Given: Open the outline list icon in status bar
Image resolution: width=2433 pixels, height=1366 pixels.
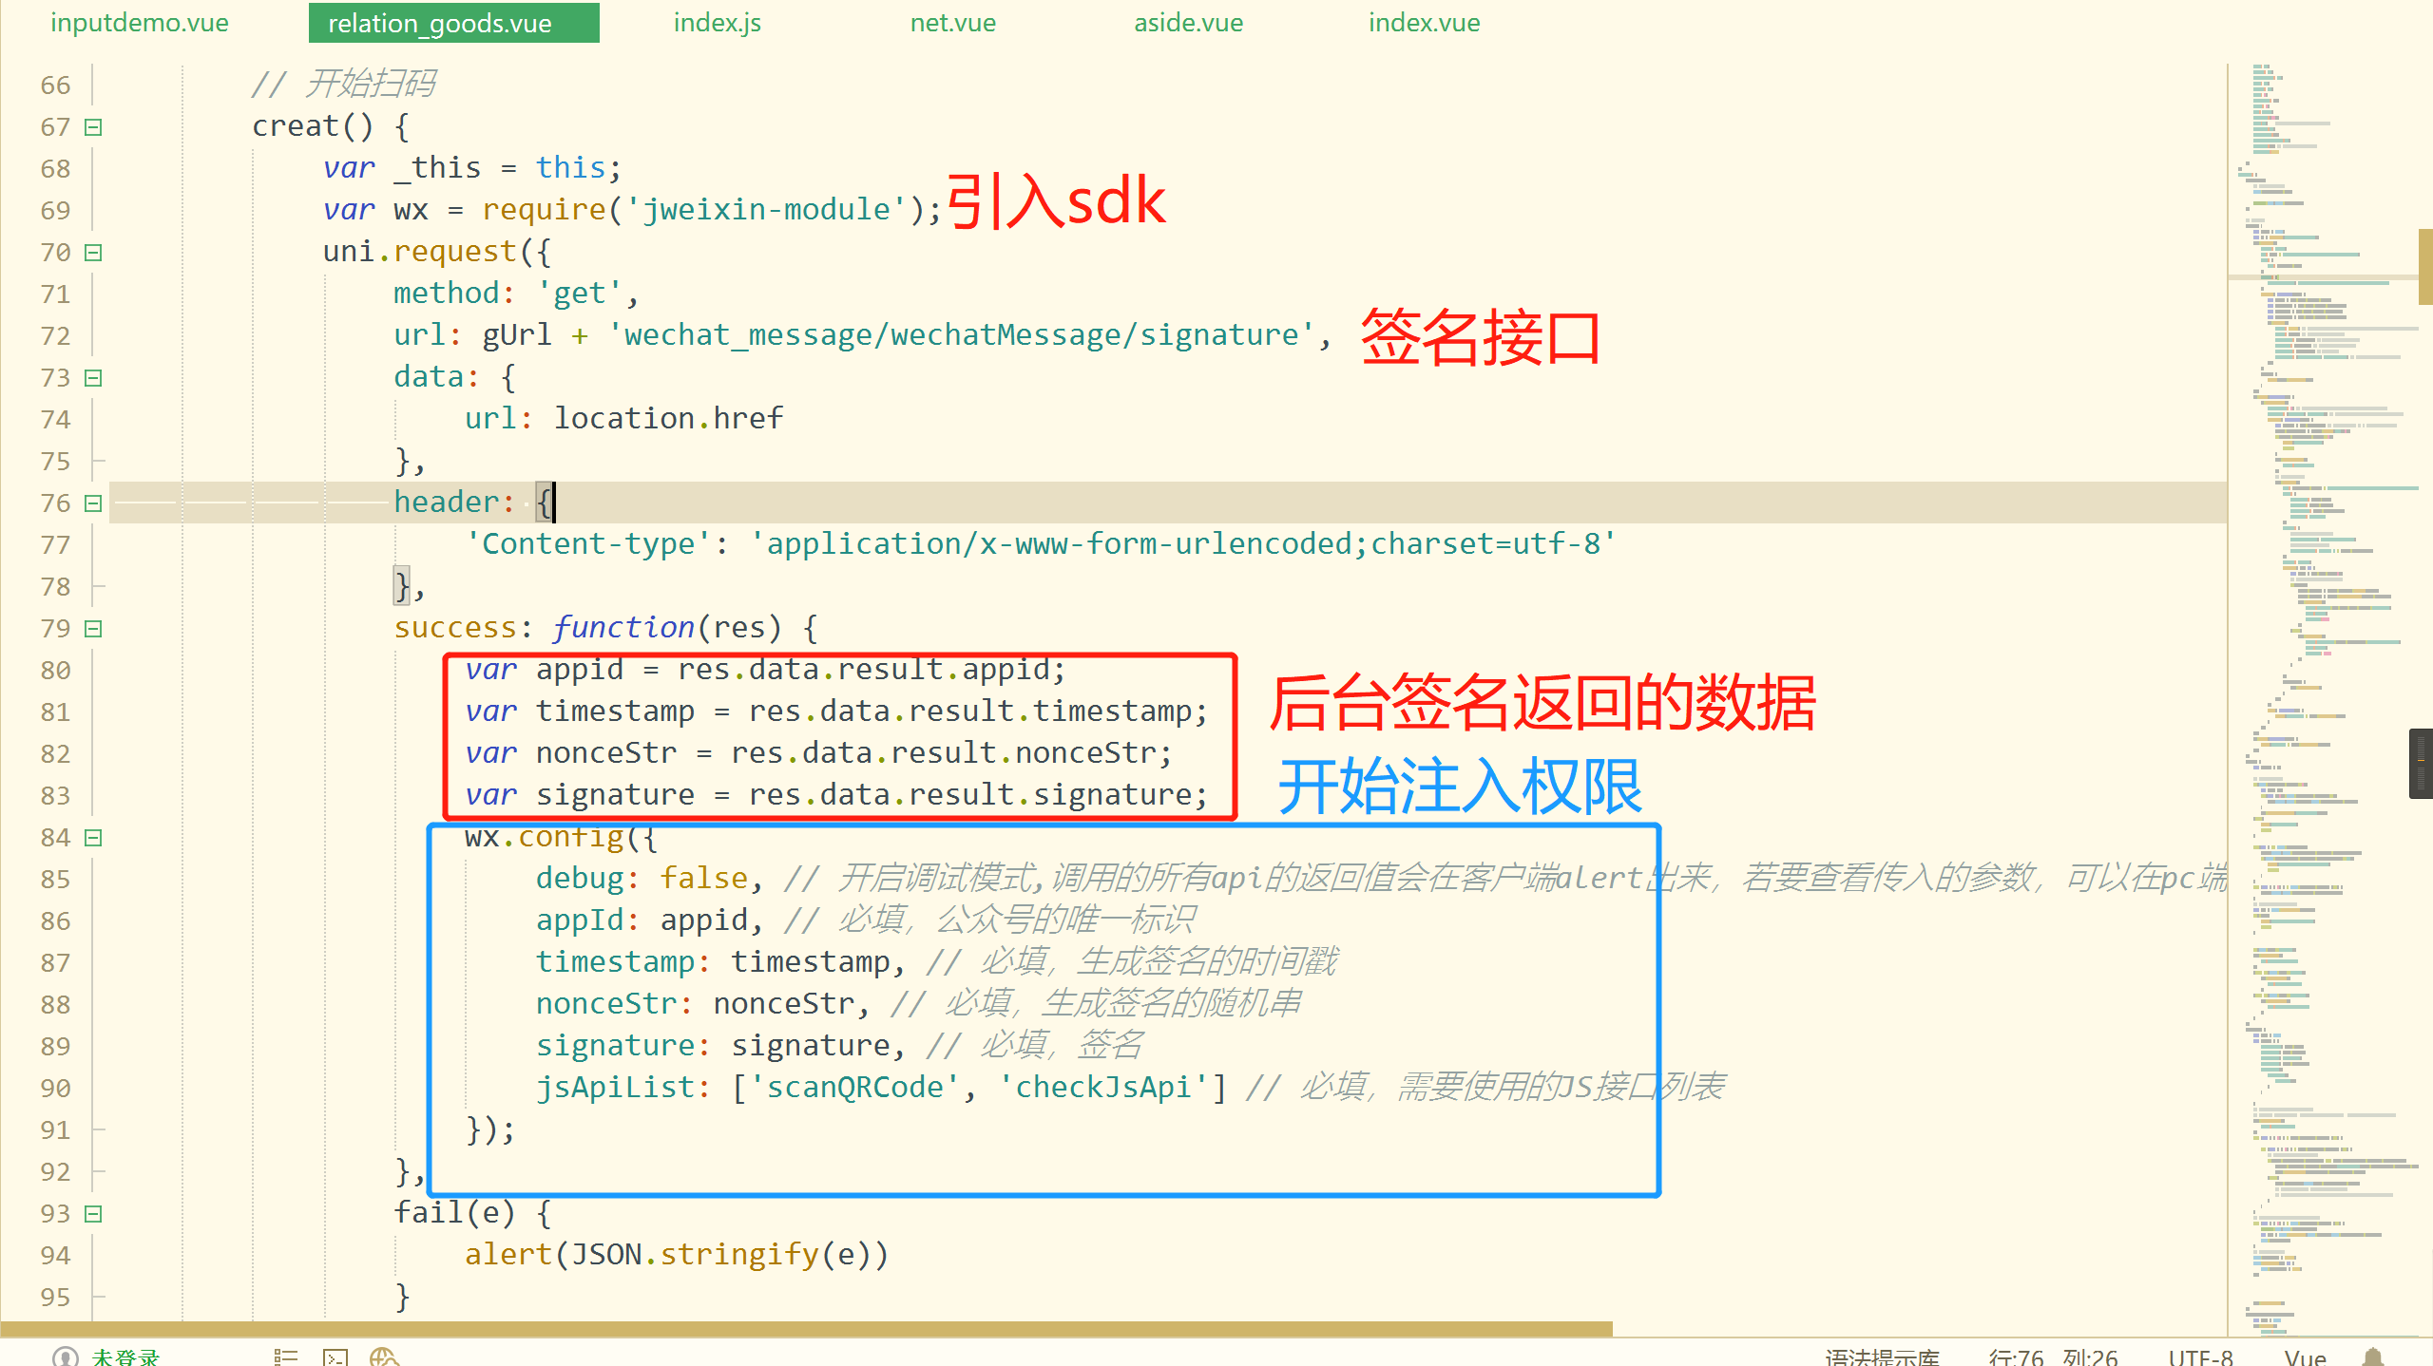Looking at the screenshot, I should [x=285, y=1357].
